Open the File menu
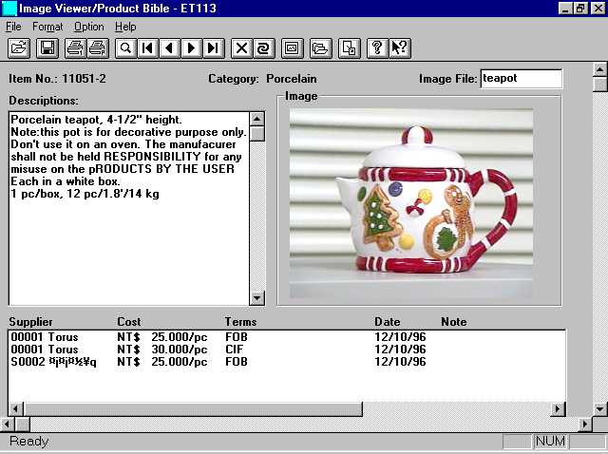The width and height of the screenshot is (608, 454). click(x=13, y=27)
